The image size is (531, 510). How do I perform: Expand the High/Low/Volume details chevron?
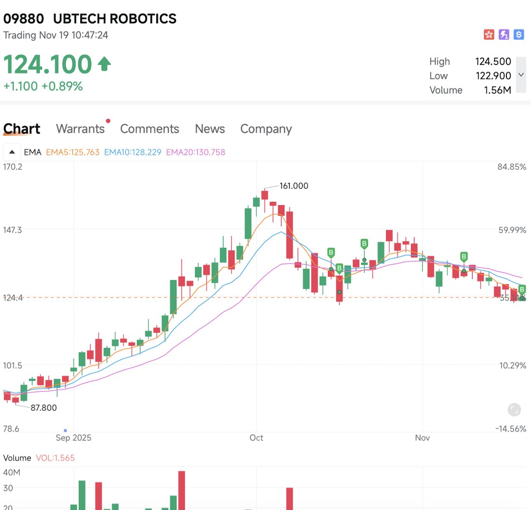tap(521, 75)
